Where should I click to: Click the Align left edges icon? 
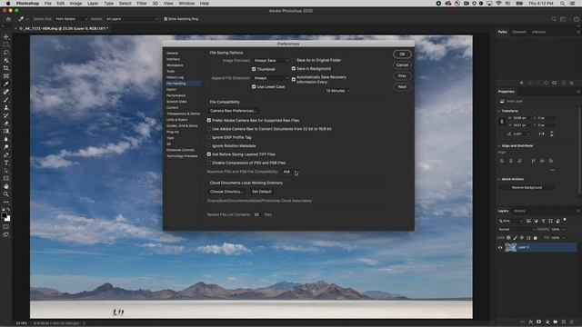click(502, 161)
